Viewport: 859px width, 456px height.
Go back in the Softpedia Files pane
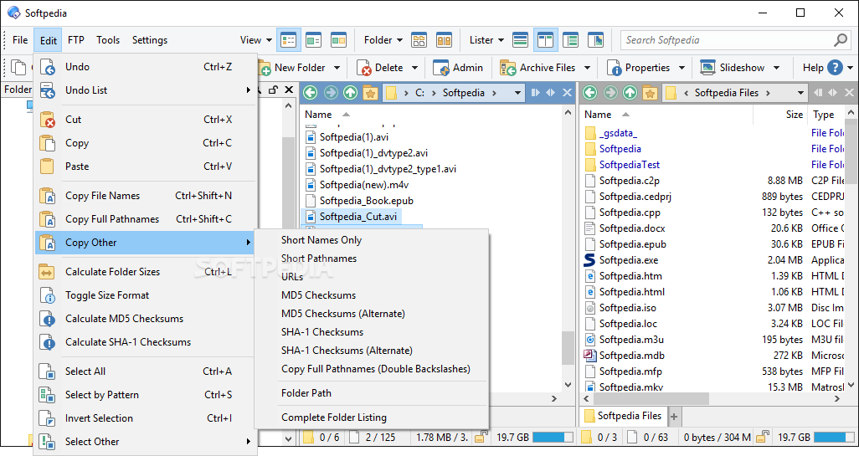pos(590,93)
